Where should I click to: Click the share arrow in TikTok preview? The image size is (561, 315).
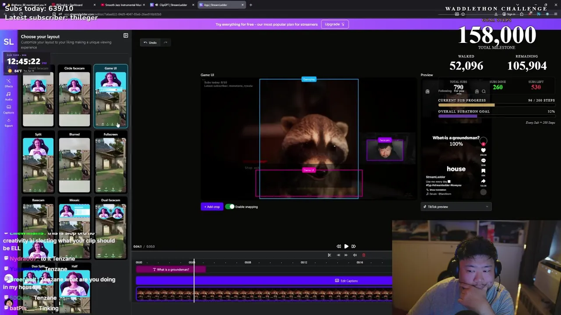[x=483, y=181]
